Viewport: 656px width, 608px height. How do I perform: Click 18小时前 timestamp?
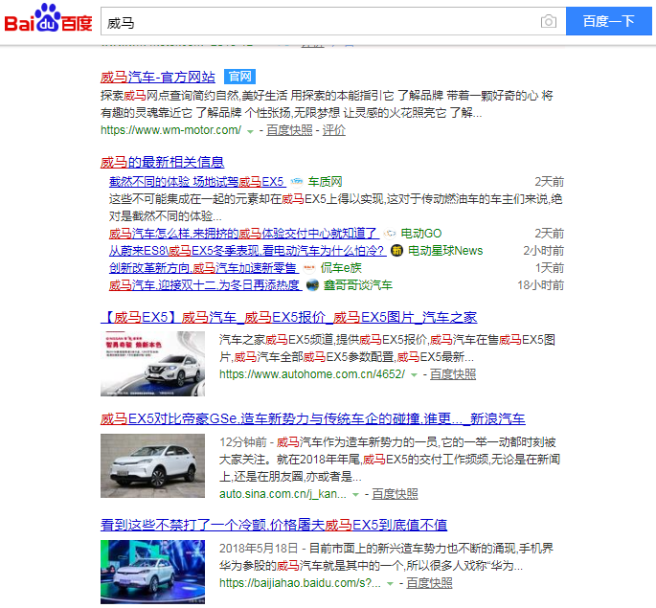click(540, 285)
